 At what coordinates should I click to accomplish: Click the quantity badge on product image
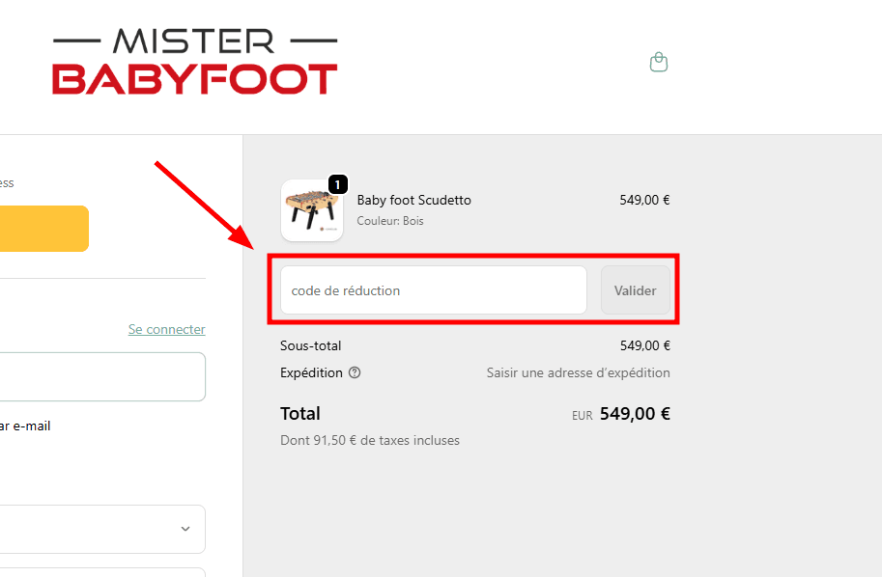336,183
